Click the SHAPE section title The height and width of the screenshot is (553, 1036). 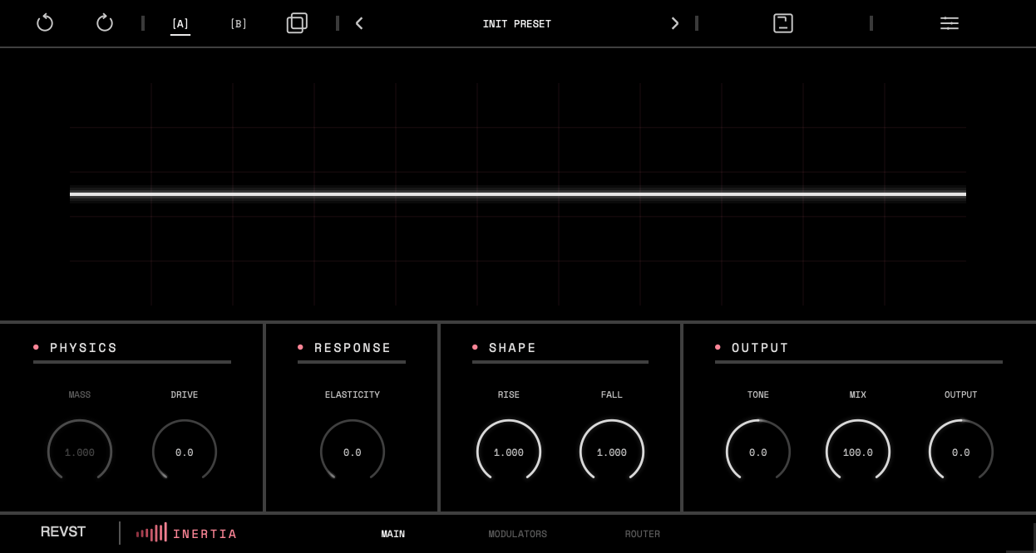click(513, 348)
